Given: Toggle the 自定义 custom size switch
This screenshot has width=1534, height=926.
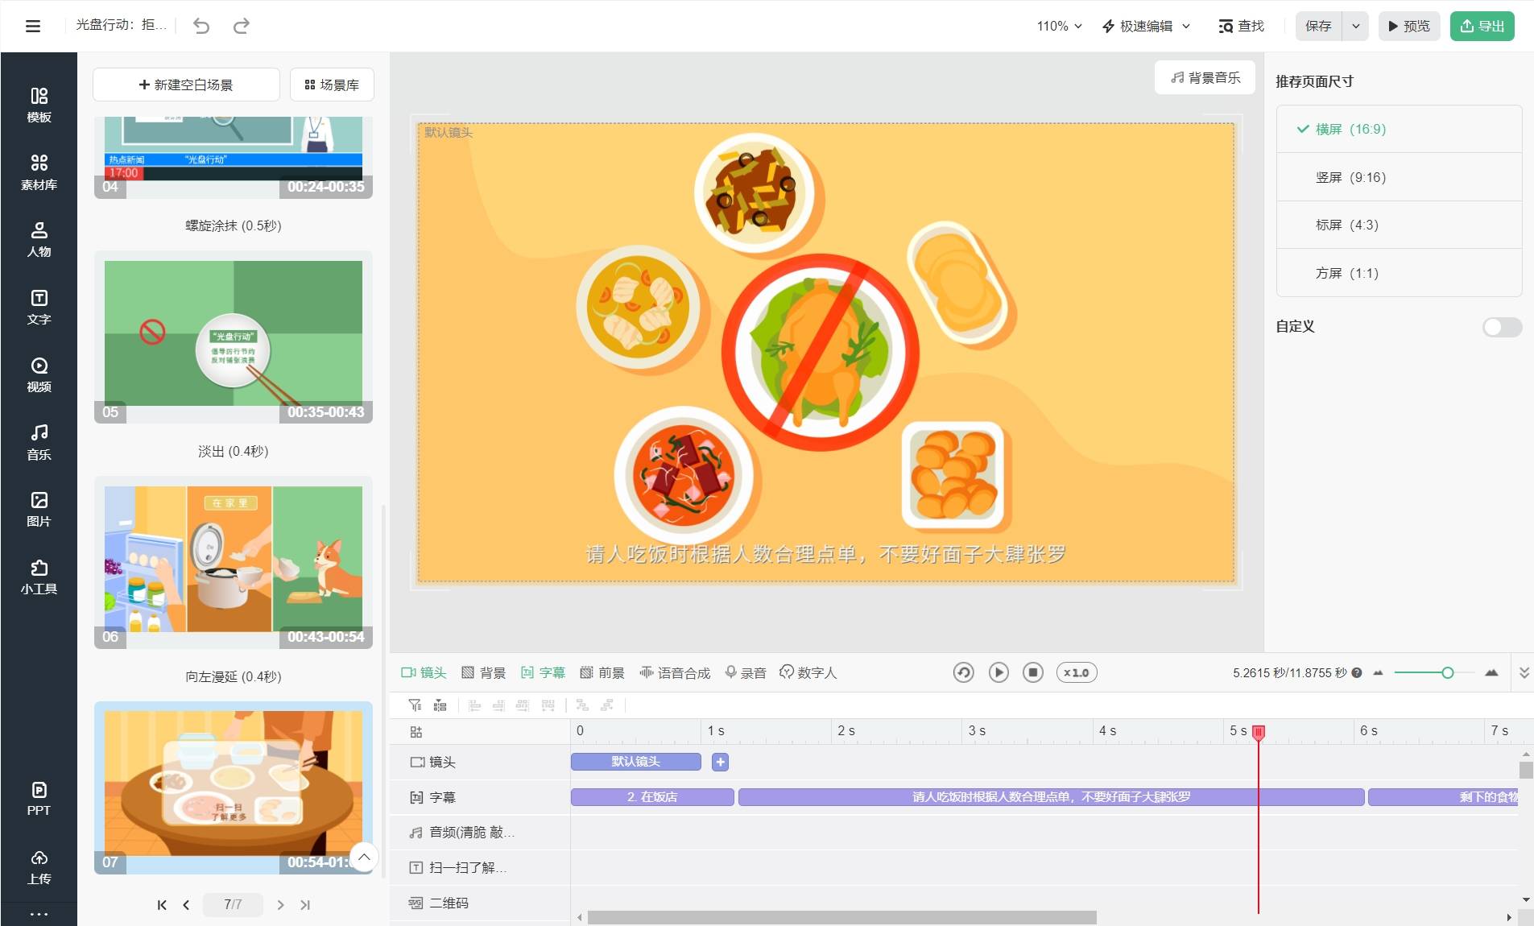Looking at the screenshot, I should 1502,327.
